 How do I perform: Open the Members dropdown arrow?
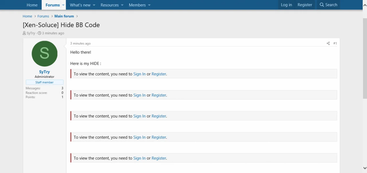[x=149, y=5]
